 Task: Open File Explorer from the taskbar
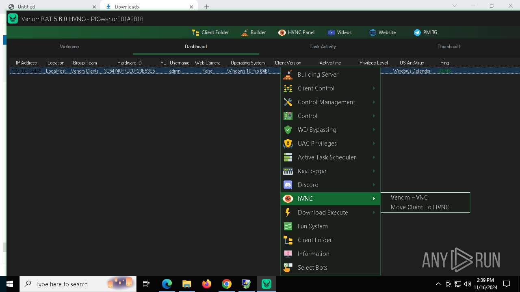[x=187, y=284]
